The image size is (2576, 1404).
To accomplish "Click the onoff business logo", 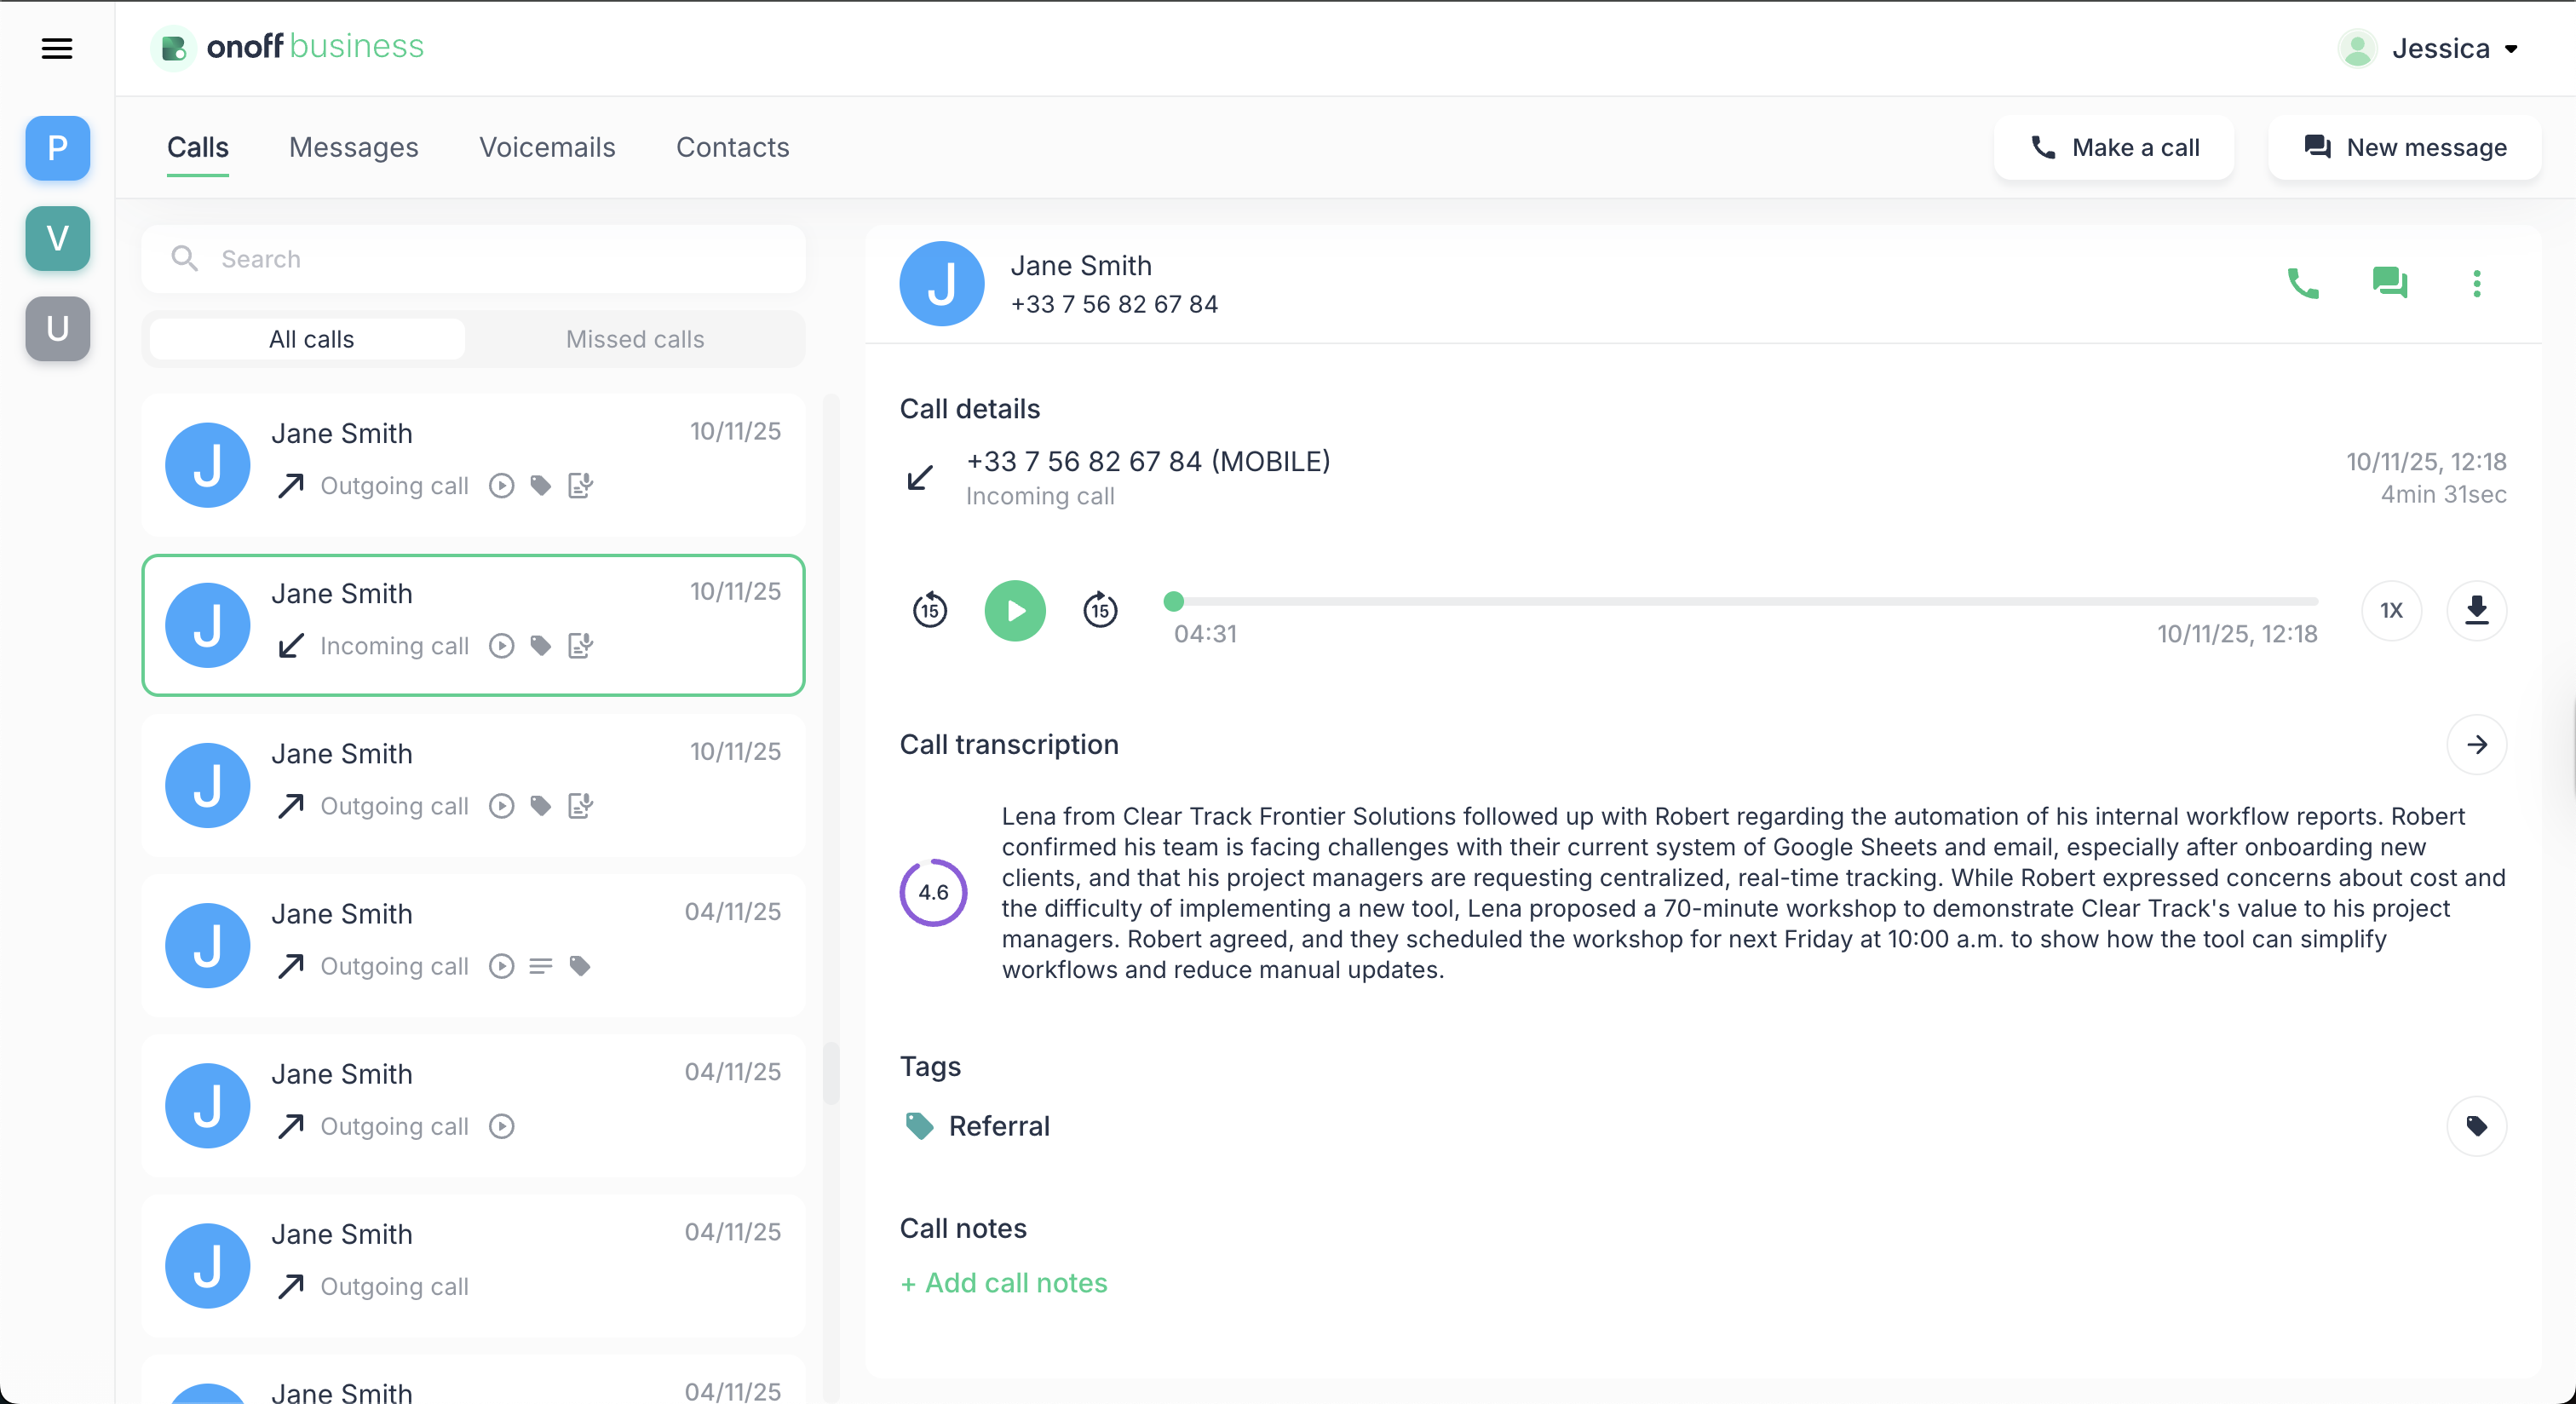I will pos(288,47).
